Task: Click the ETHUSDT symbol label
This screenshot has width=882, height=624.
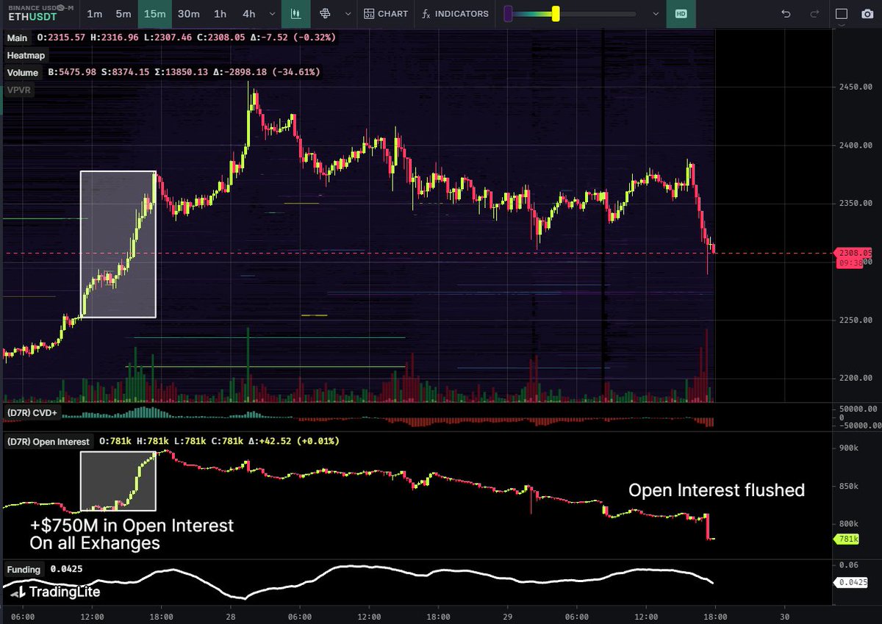Action: [x=31, y=16]
